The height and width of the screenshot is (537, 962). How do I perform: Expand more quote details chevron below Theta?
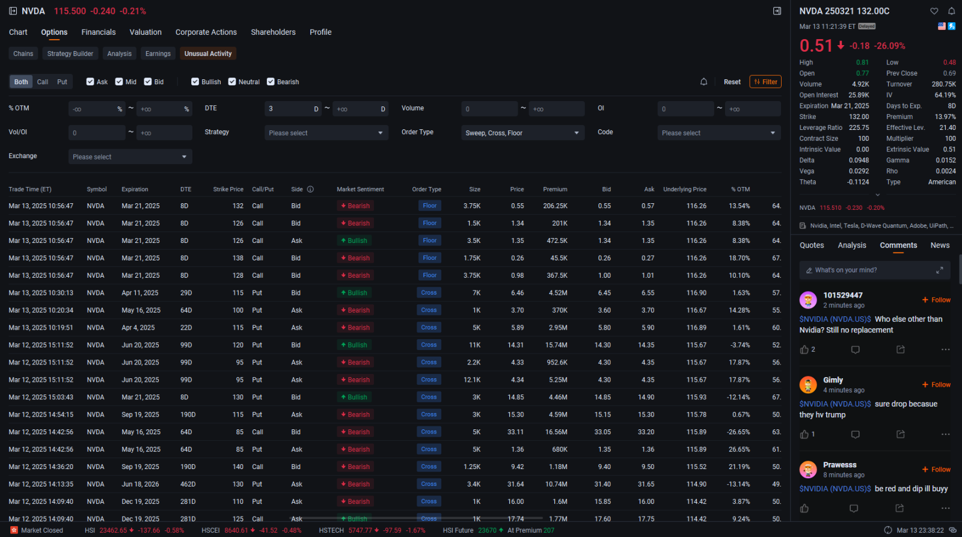(x=877, y=194)
